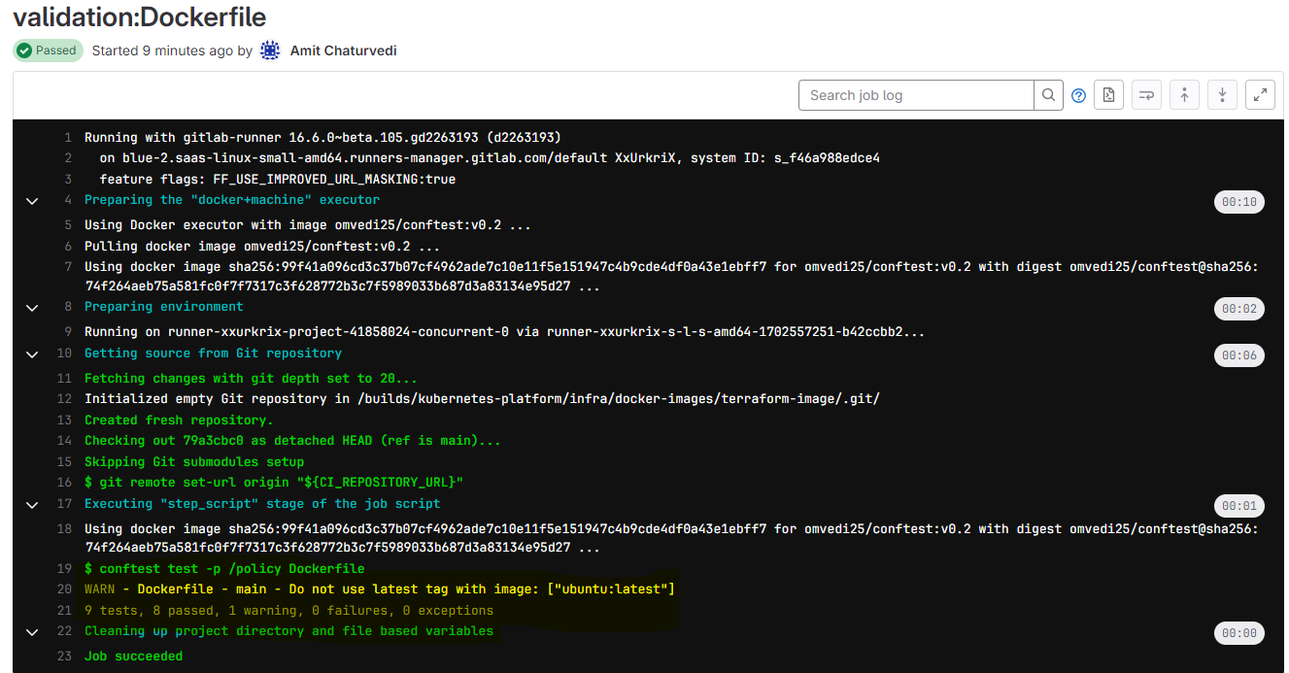Click the Passed status badge
This screenshot has width=1289, height=673.
click(x=48, y=50)
